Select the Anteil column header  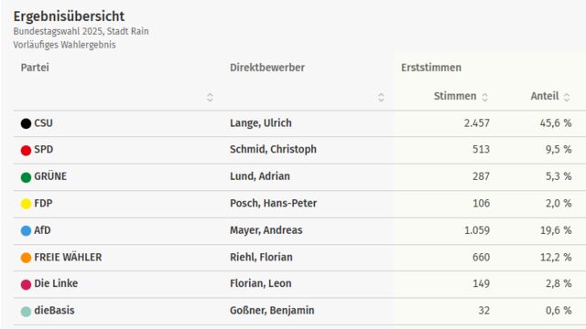(545, 96)
